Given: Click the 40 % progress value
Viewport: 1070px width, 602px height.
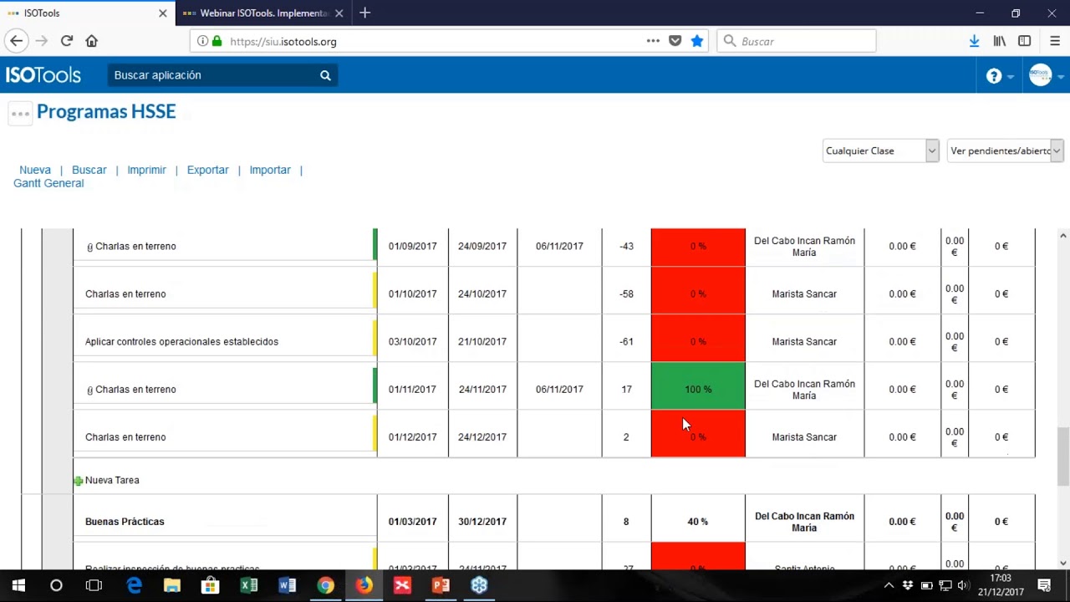Looking at the screenshot, I should pos(698,522).
